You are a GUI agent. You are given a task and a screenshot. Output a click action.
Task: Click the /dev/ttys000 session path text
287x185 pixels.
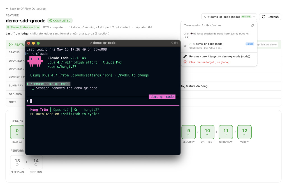pos(205,48)
